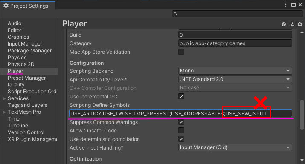Open Input Manager settings

[x=25, y=44]
